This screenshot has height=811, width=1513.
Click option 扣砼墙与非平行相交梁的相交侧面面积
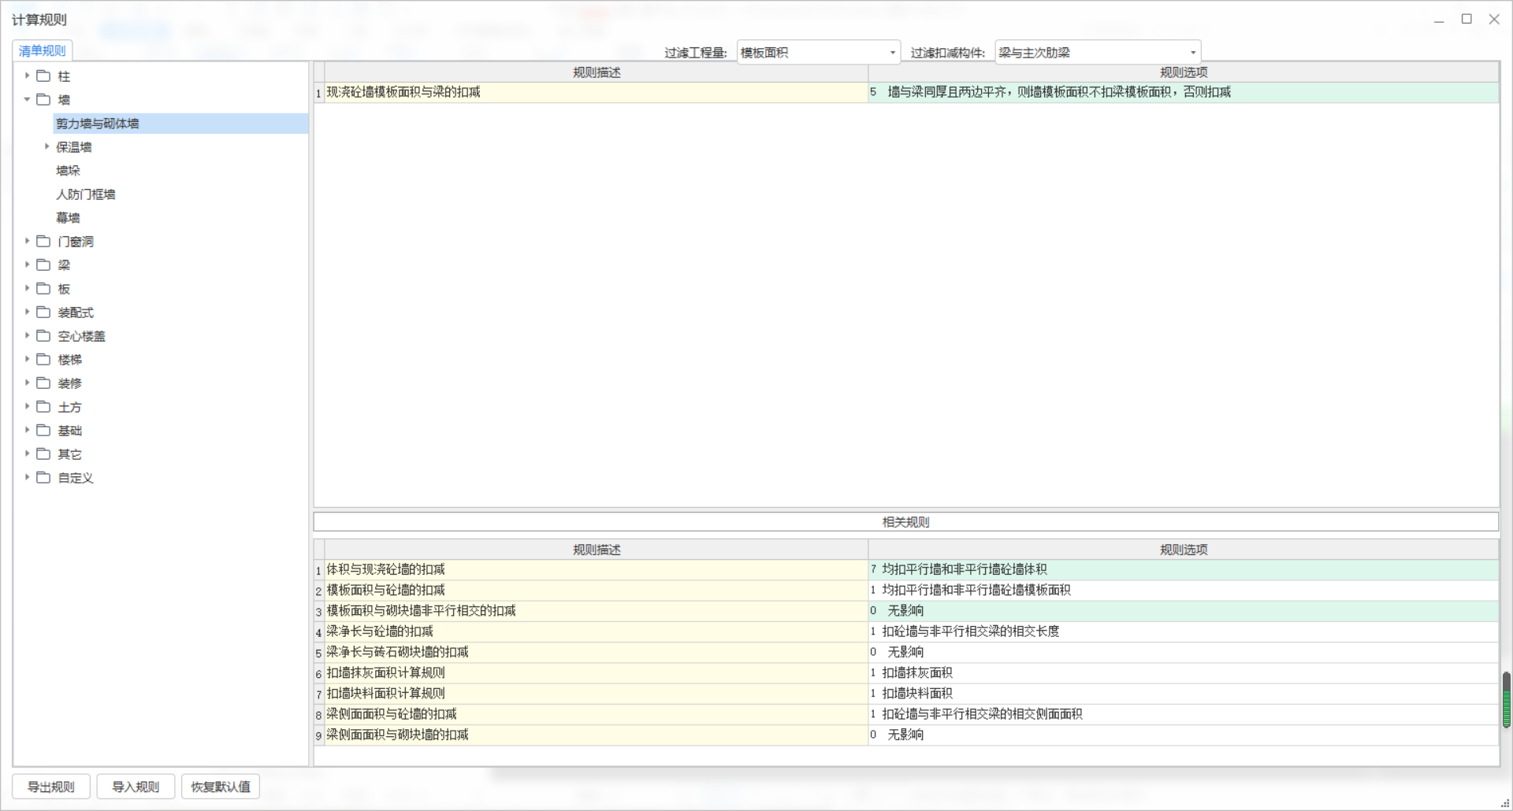(1183, 714)
